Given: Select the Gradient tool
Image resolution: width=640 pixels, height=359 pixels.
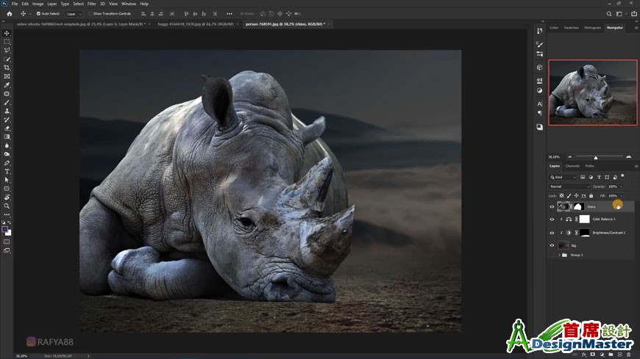Looking at the screenshot, I should 7,137.
